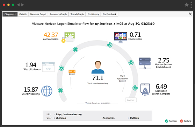Image resolution: width=195 pixels, height=127 pixels.
Task: Select the checkmark beside Application Launch Complete
Action: click(x=135, y=88)
